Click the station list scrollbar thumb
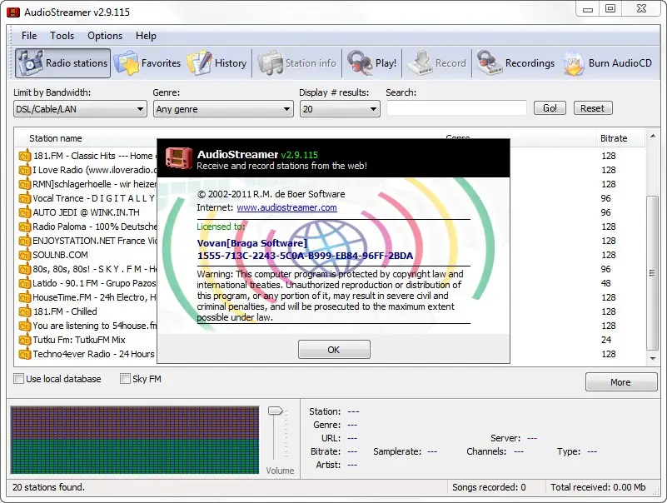The image size is (667, 503). pos(652,272)
